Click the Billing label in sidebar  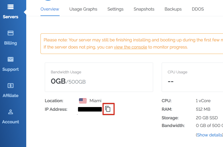click(11, 43)
